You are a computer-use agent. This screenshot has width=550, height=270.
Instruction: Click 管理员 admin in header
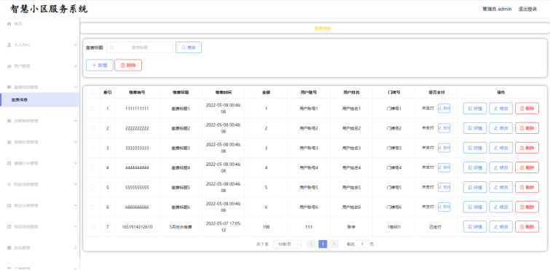[497, 9]
